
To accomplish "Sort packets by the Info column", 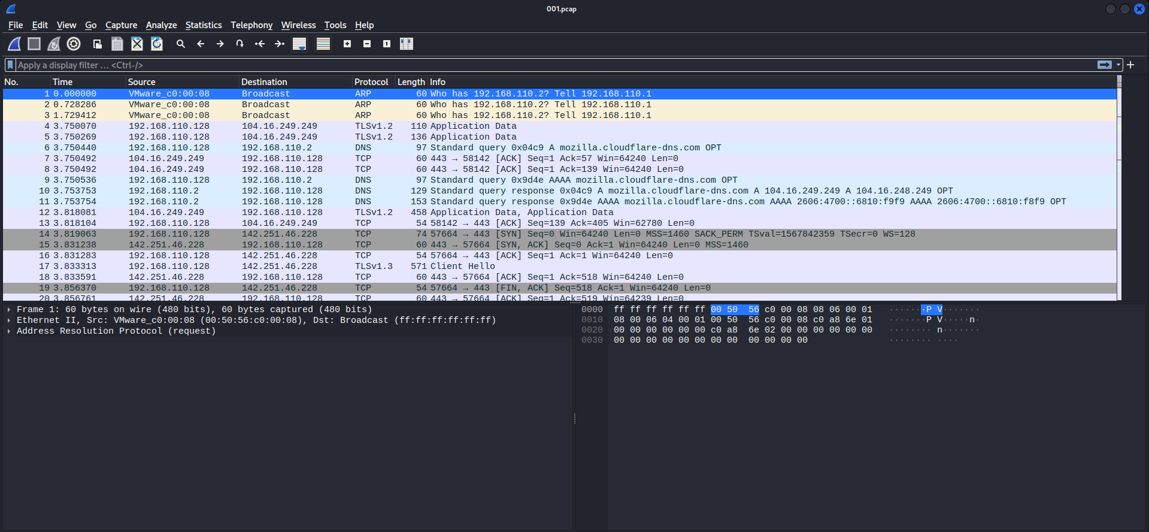I will coord(772,82).
